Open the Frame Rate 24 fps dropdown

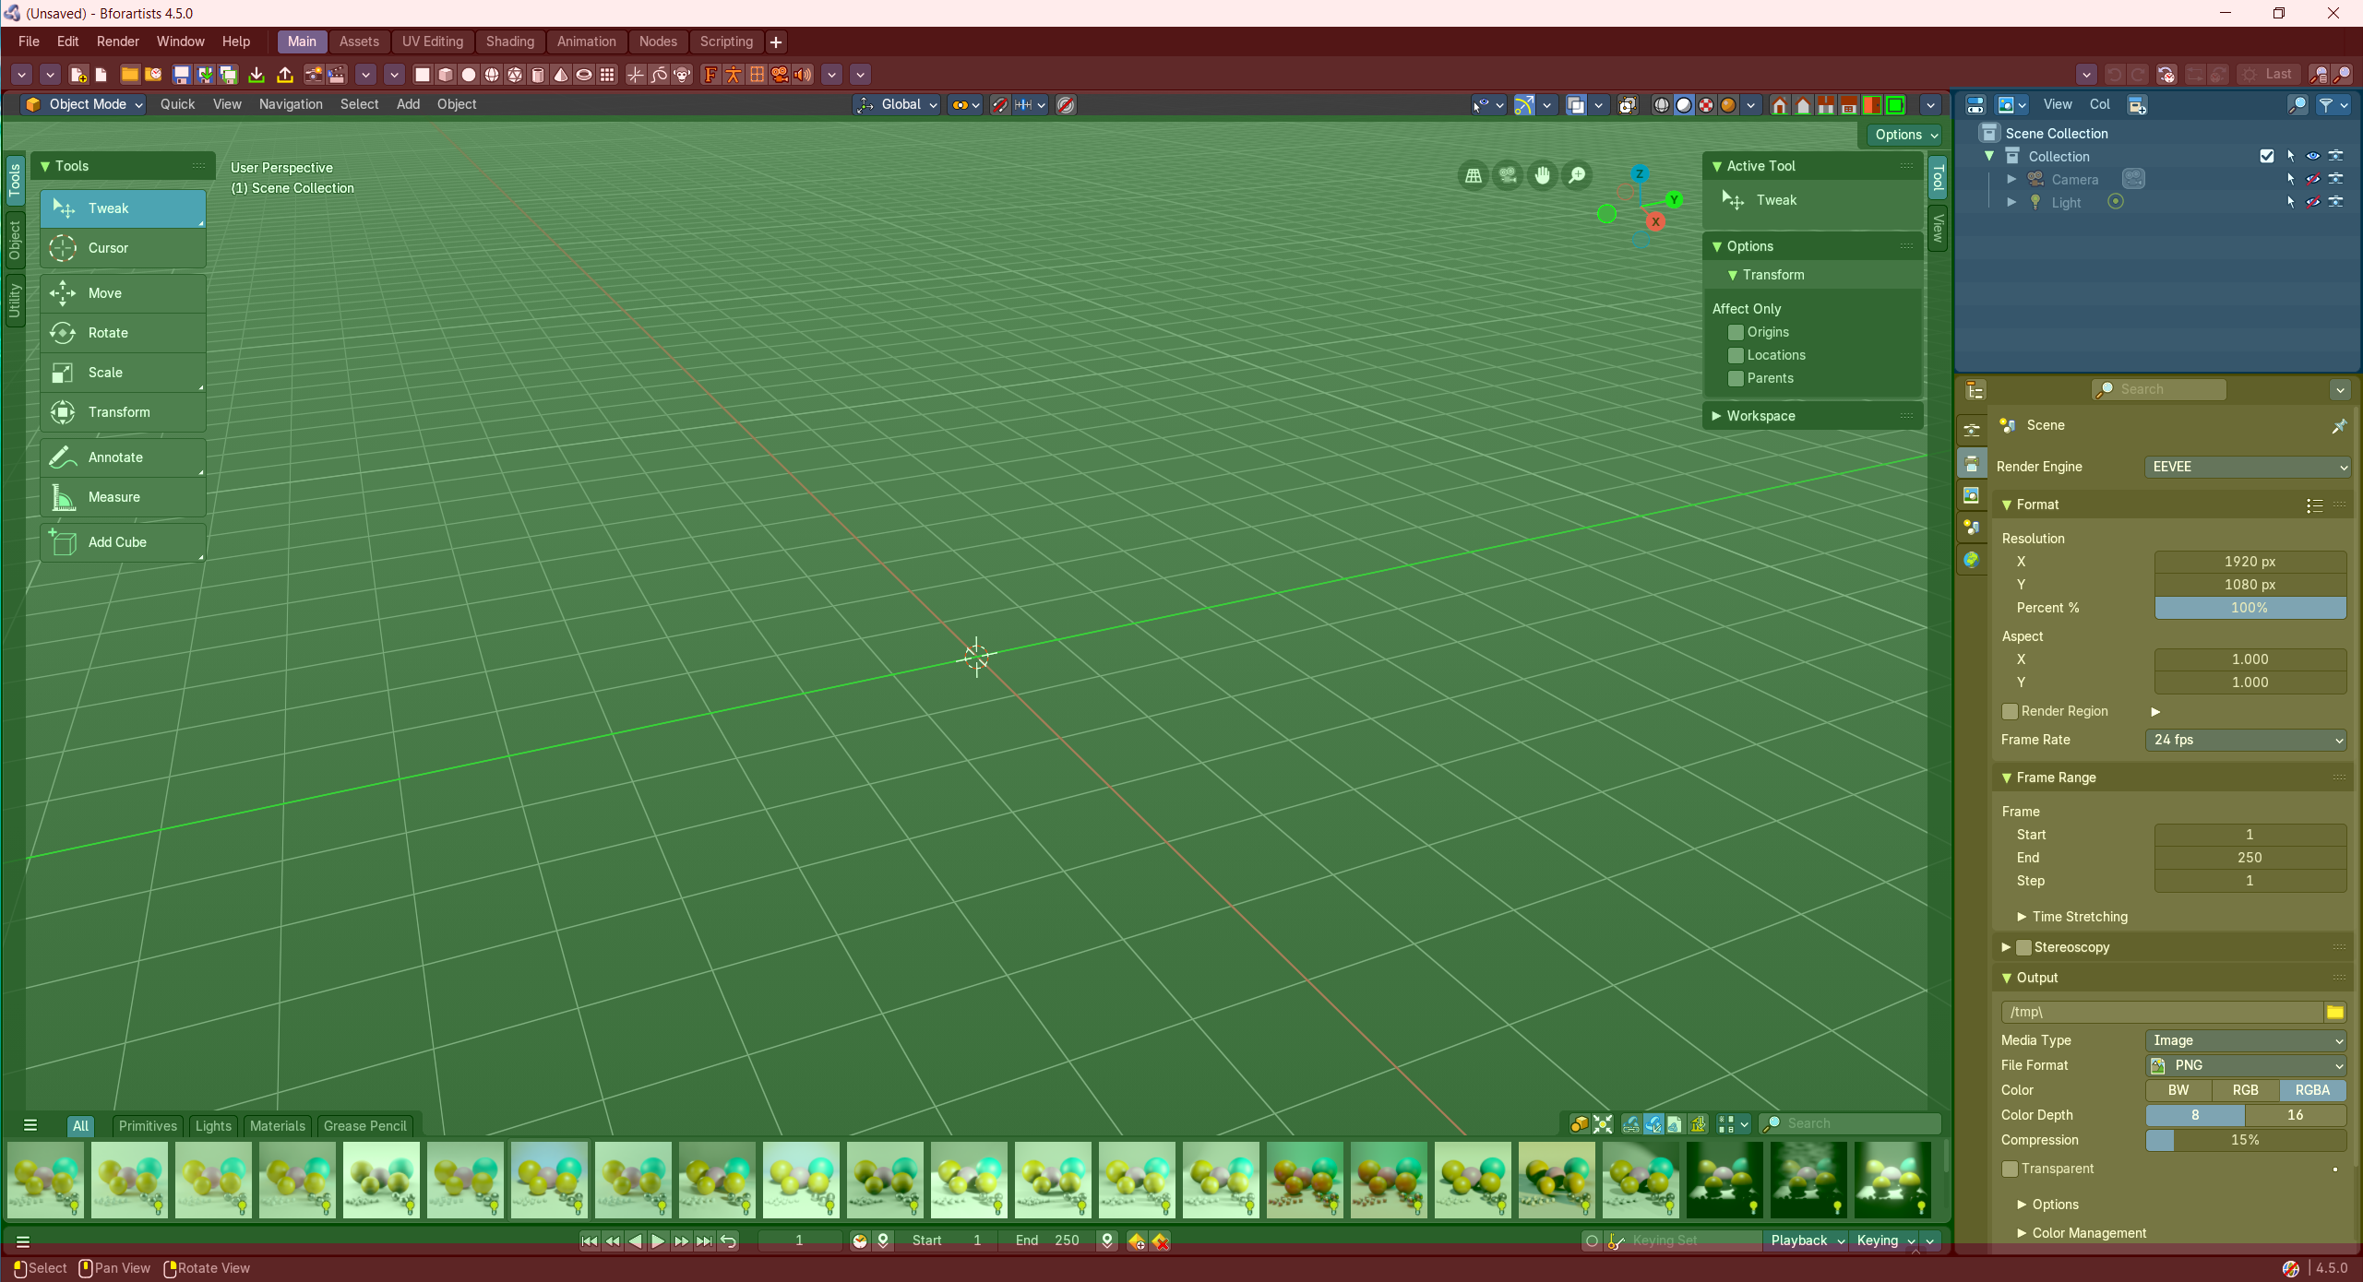(2247, 740)
